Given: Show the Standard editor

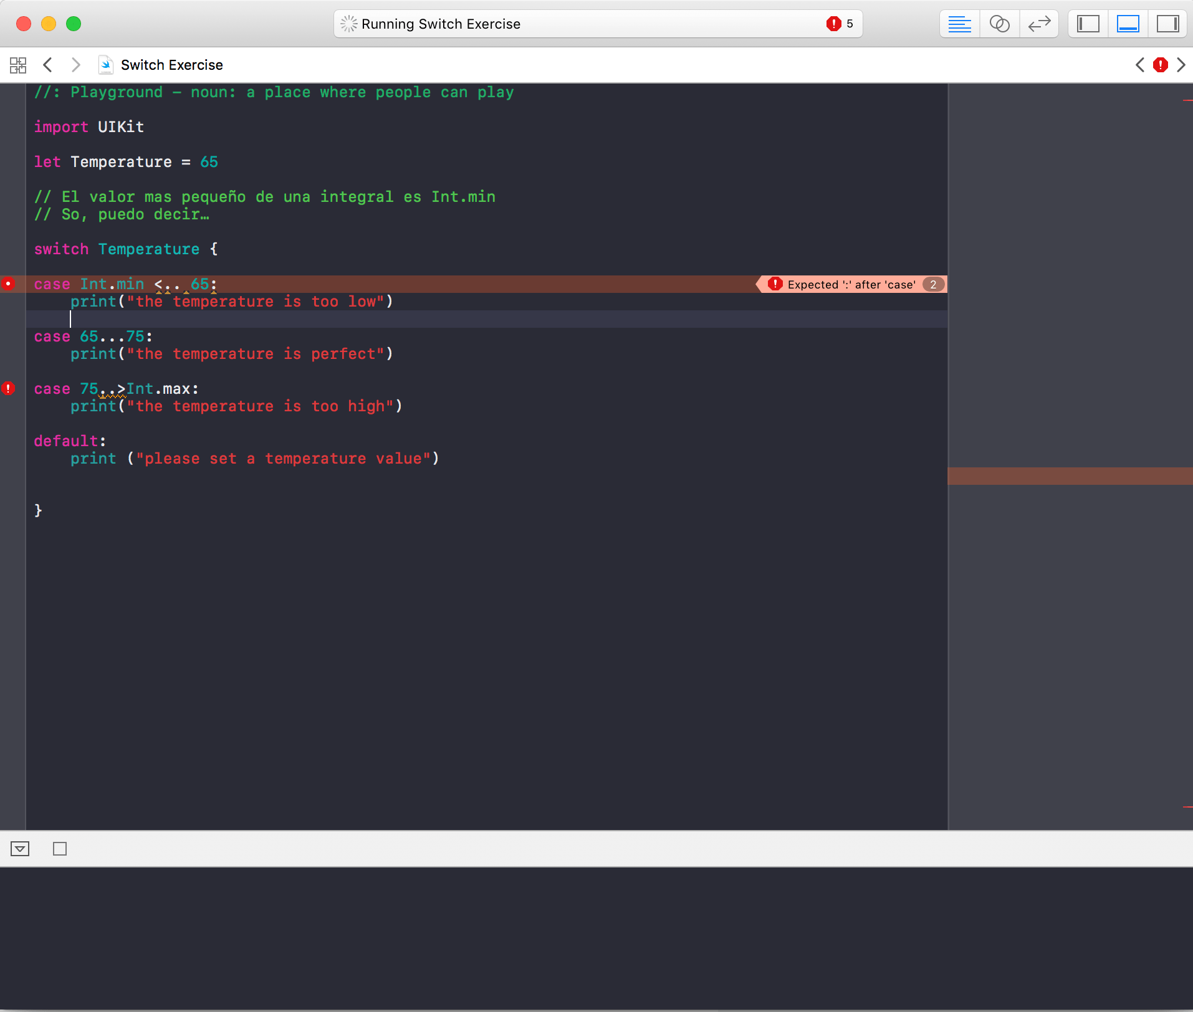Looking at the screenshot, I should [959, 24].
